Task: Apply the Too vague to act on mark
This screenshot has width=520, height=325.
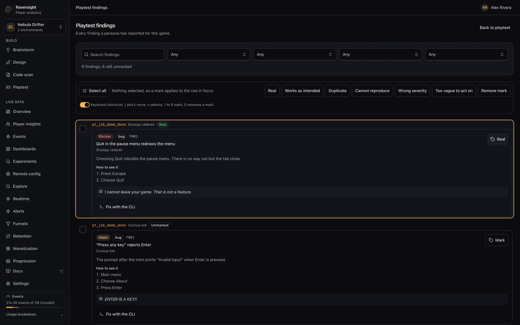Action: [x=454, y=91]
